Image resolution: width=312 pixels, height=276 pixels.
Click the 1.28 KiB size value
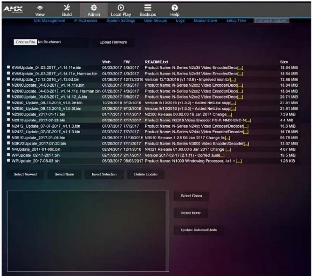point(287,161)
